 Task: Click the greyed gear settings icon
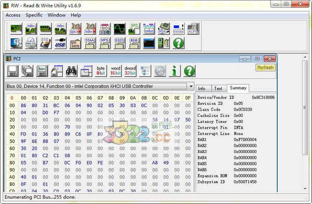click(160, 71)
